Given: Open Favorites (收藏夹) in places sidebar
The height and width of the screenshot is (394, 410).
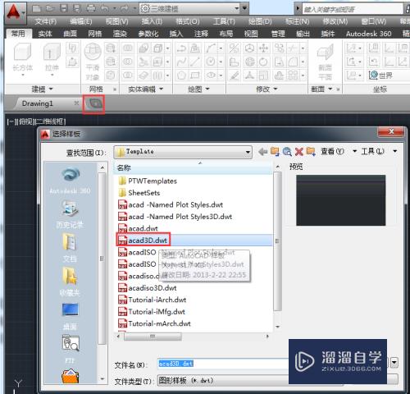Looking at the screenshot, I should coord(70,282).
